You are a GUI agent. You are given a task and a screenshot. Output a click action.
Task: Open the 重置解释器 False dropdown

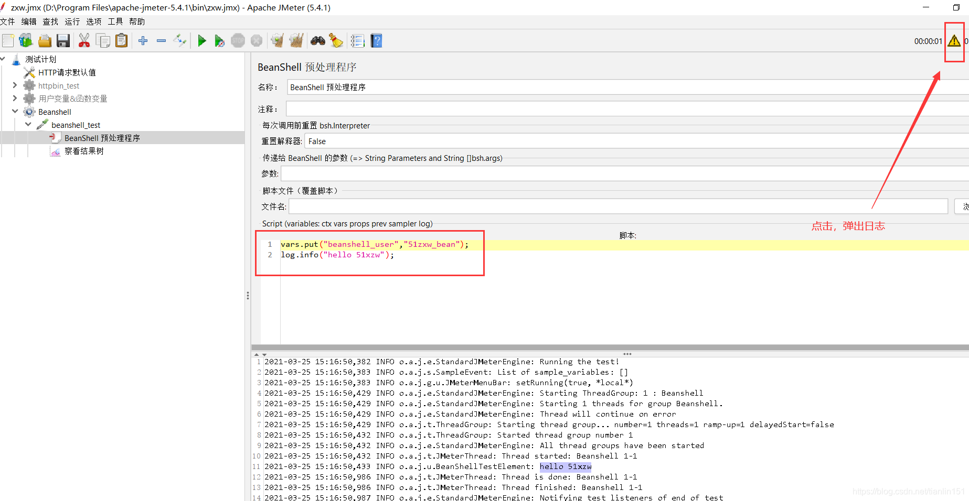coord(636,141)
